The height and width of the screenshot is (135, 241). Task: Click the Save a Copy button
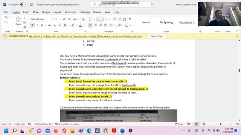pyautogui.click(x=157, y=36)
